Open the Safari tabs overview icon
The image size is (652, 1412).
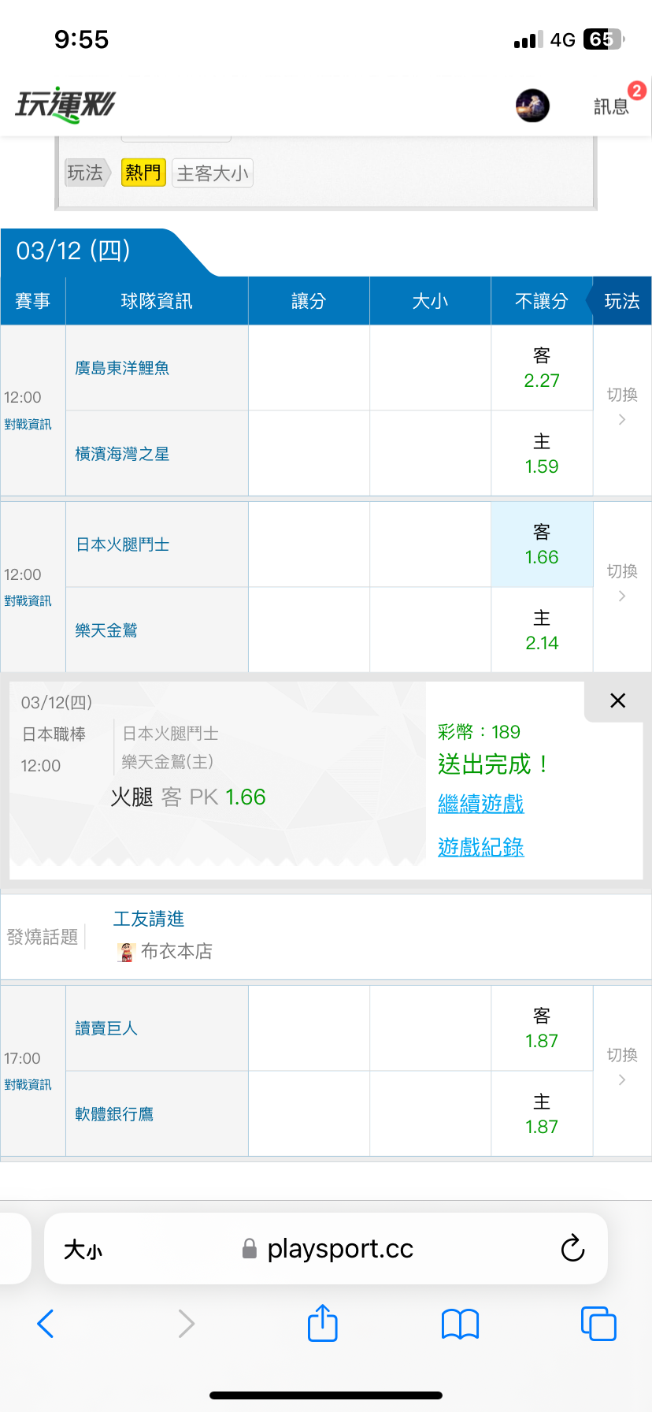[x=598, y=1324]
